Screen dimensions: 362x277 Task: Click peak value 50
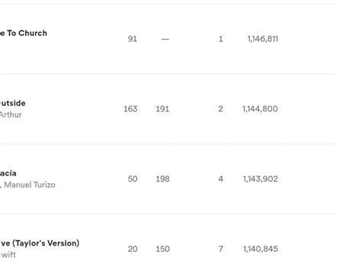[x=133, y=179]
